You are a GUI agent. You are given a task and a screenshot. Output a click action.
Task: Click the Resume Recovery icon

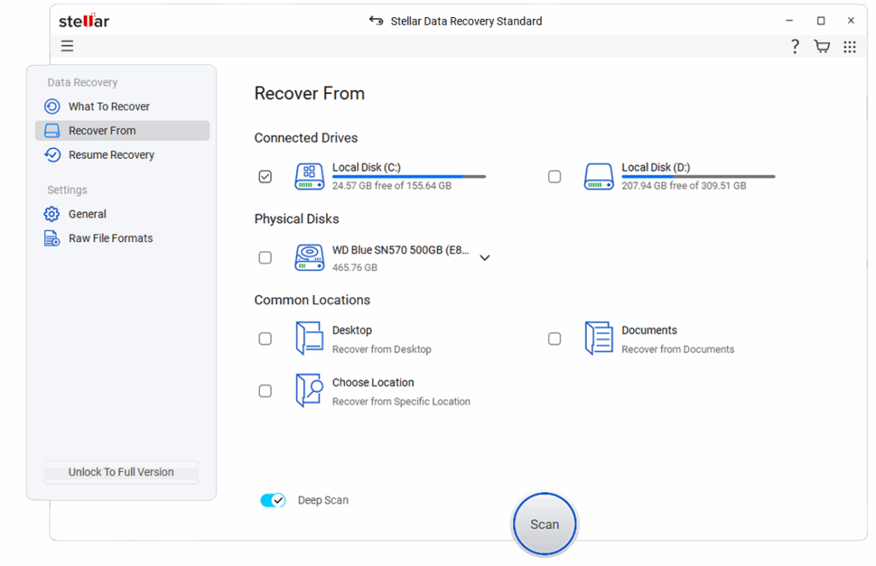click(52, 155)
